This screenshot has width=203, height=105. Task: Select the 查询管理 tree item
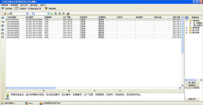point(196,28)
